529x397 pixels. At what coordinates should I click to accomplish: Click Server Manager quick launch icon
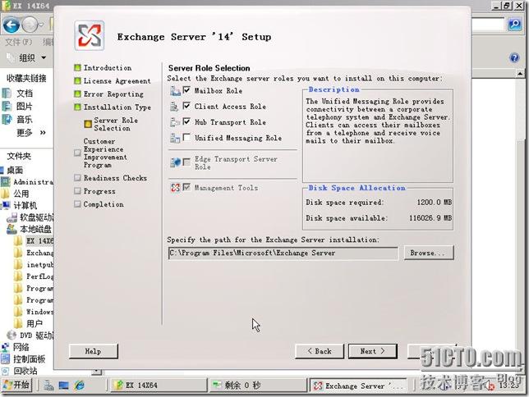tap(48, 386)
